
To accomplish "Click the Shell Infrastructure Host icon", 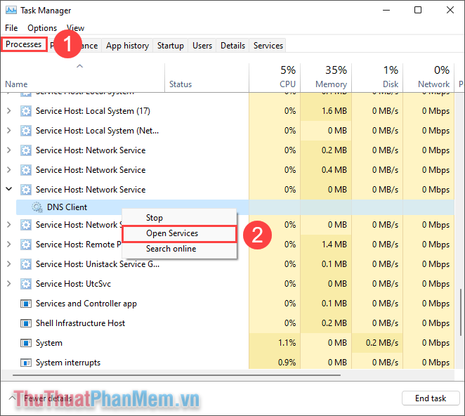I will tap(26, 323).
